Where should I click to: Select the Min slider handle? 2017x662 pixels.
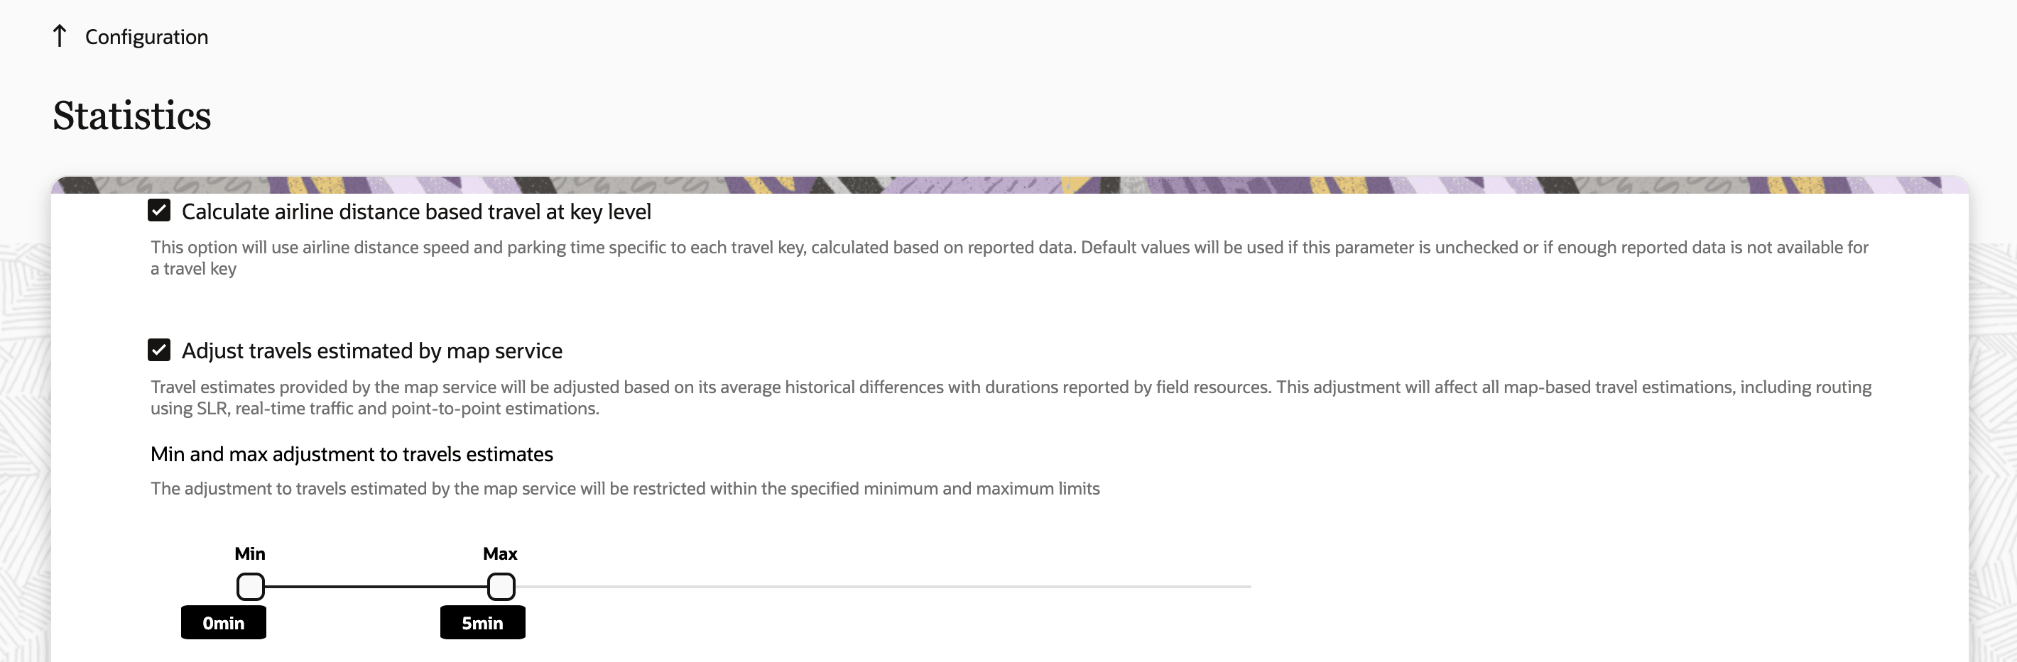tap(250, 586)
